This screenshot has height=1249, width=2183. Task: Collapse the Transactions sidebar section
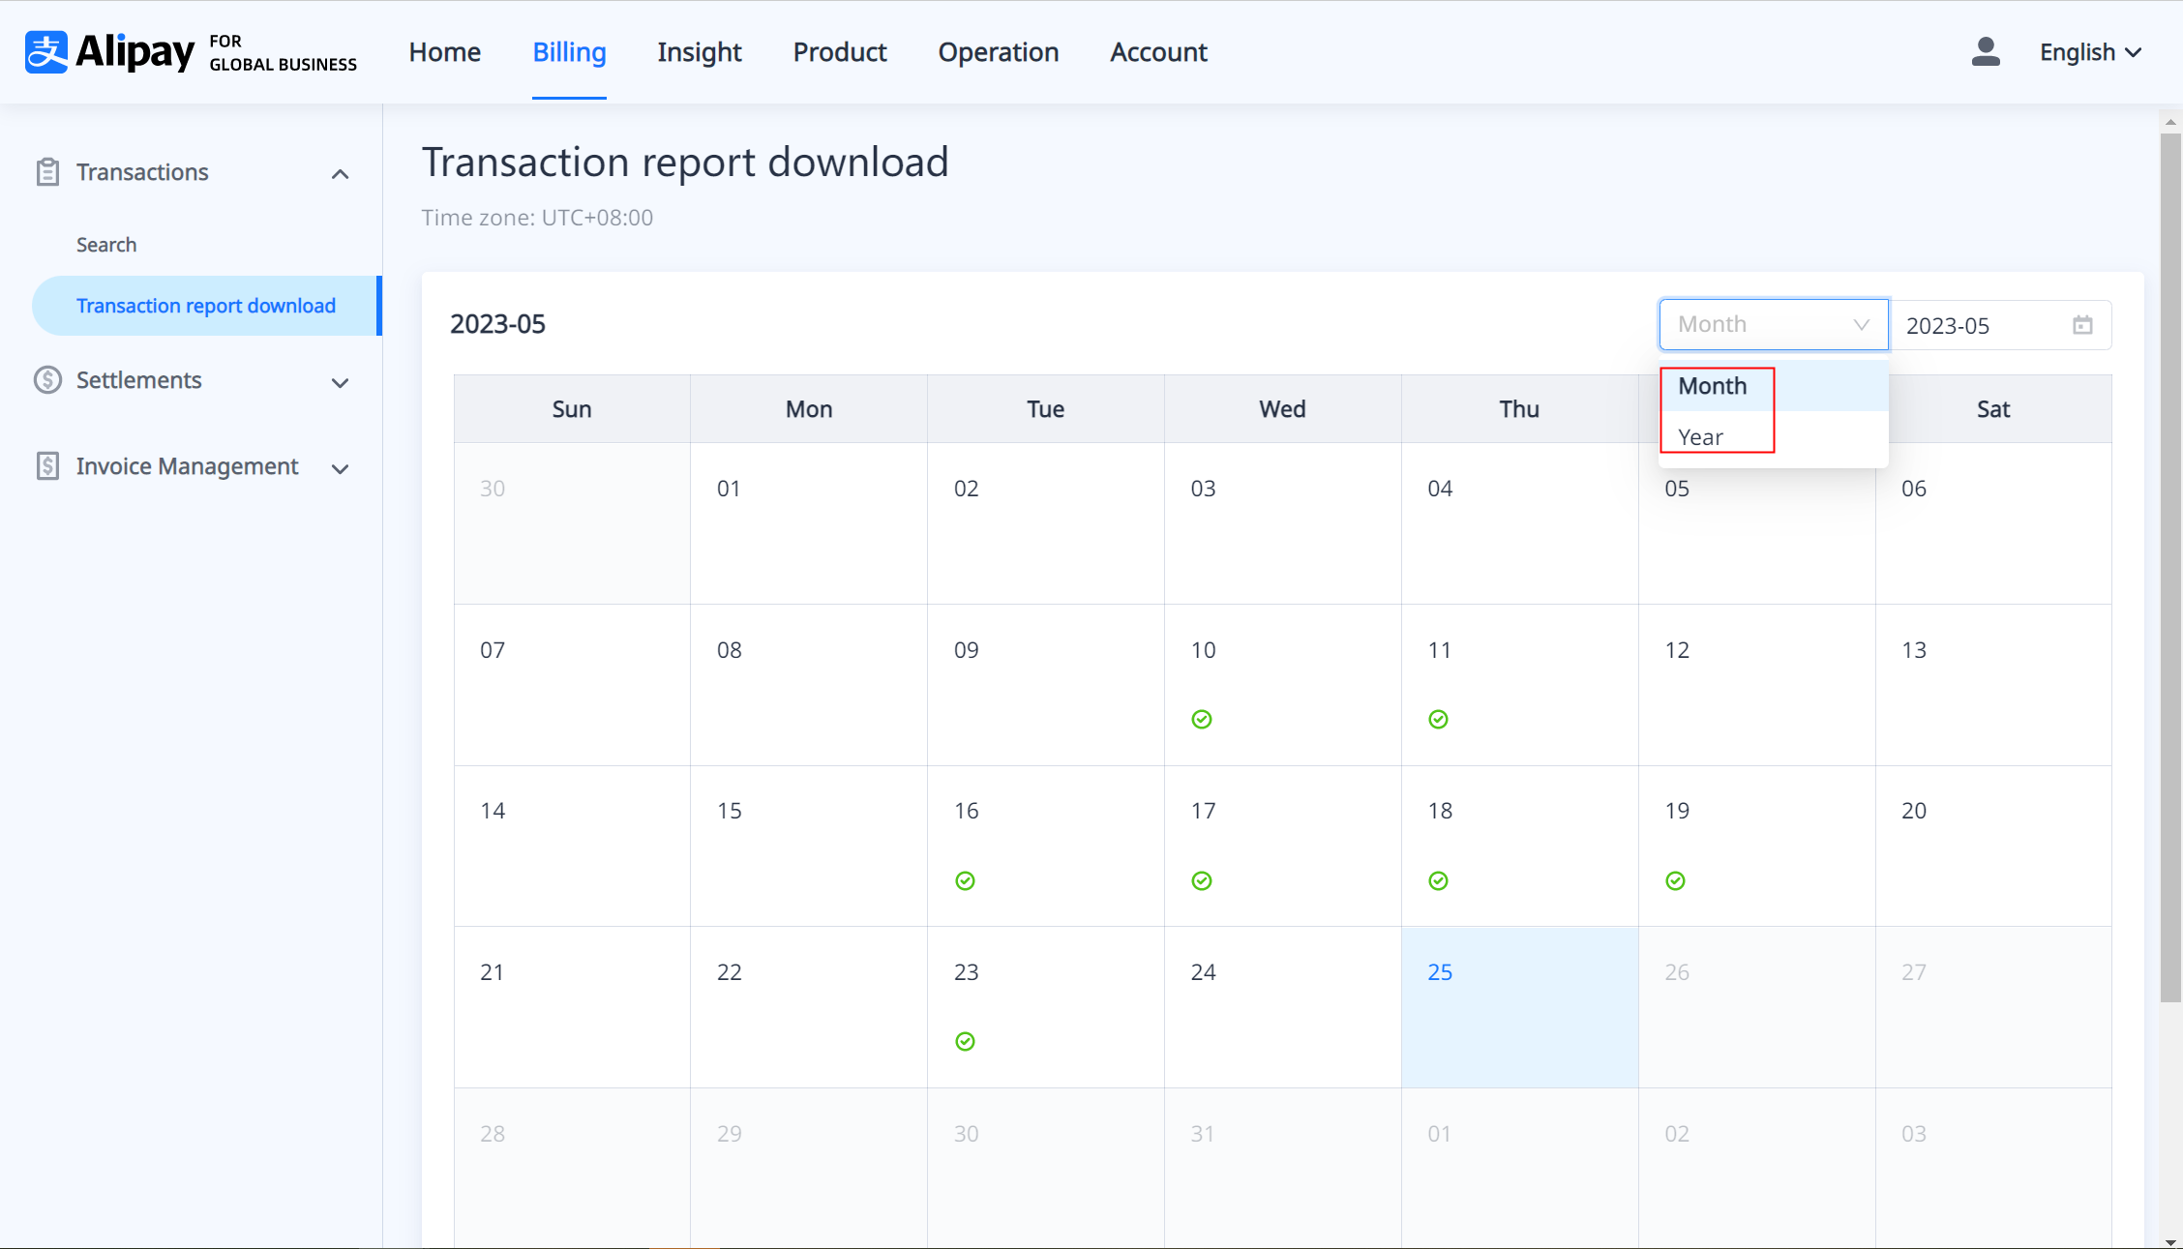[x=340, y=174]
